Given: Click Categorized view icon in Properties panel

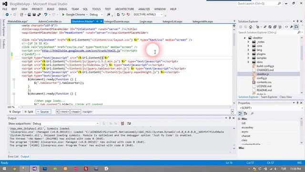Looking at the screenshot, I should coord(240,114).
